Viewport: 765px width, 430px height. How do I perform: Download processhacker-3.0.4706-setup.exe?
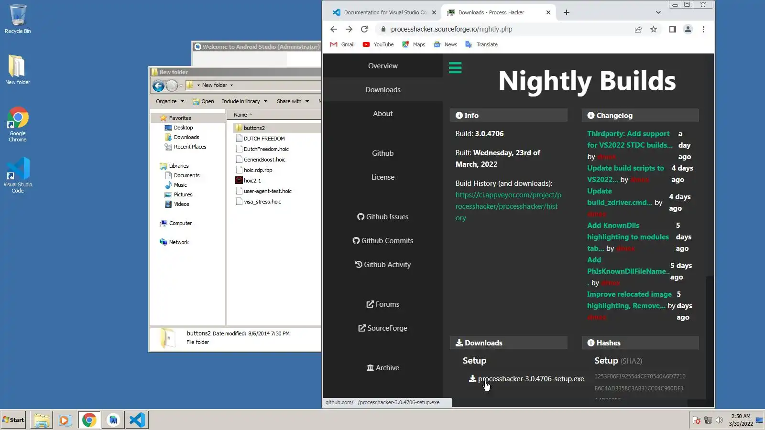tap(526, 379)
